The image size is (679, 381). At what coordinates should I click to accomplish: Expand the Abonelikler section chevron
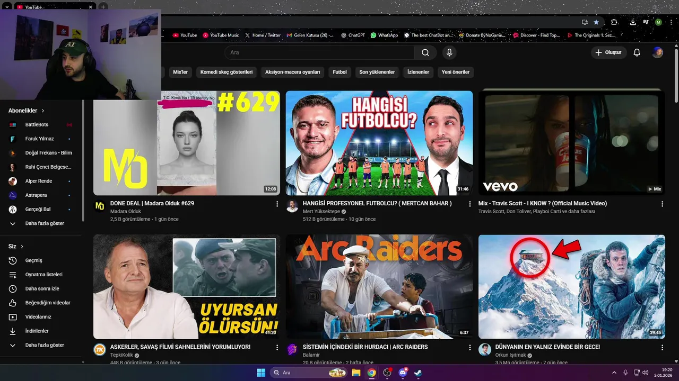[x=43, y=111]
